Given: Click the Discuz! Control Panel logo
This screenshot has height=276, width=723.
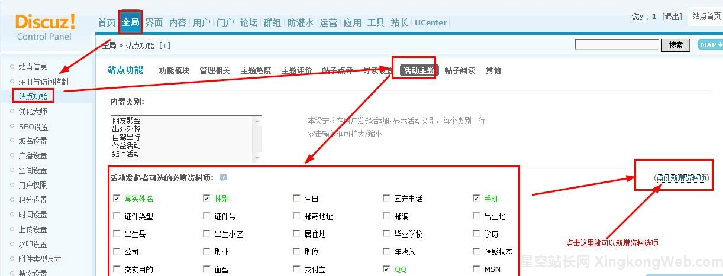Looking at the screenshot, I should [45, 27].
